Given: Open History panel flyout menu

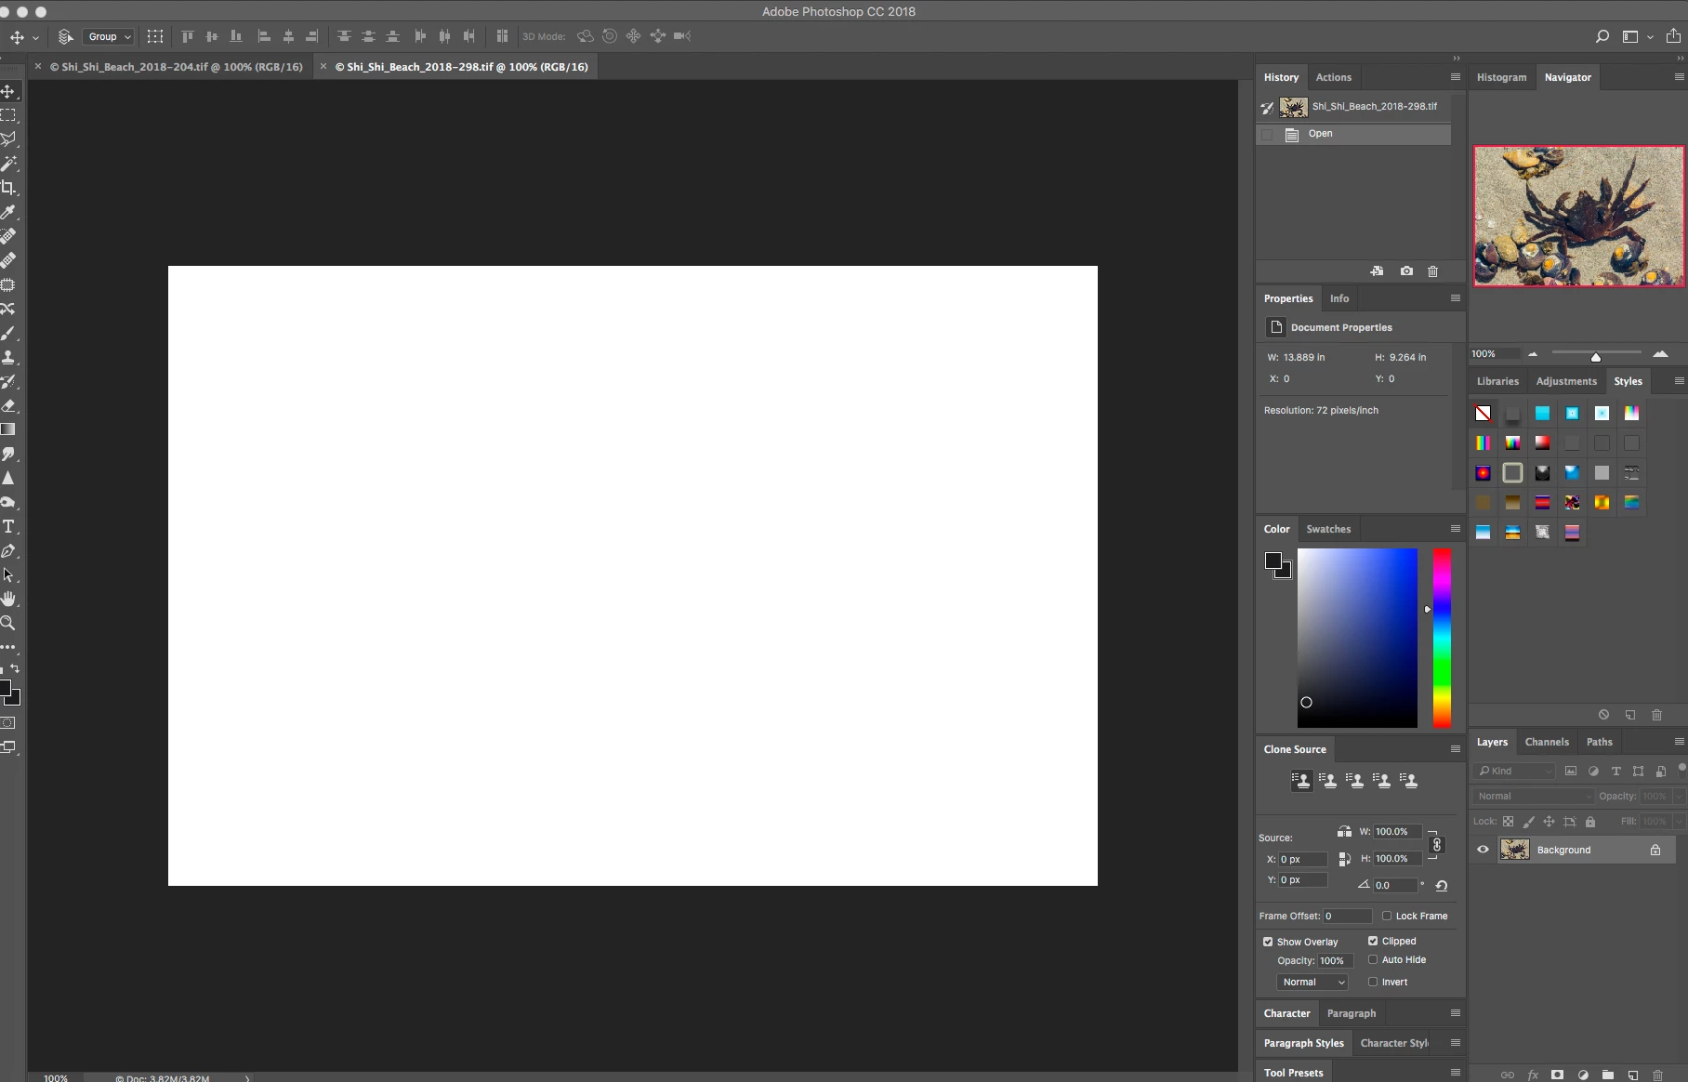Looking at the screenshot, I should pyautogui.click(x=1455, y=77).
